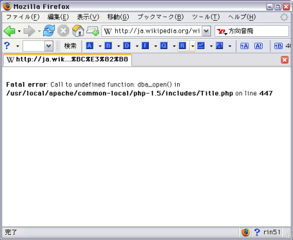Select the ja.wikipedia tab
The image size is (293, 240).
click(x=68, y=59)
